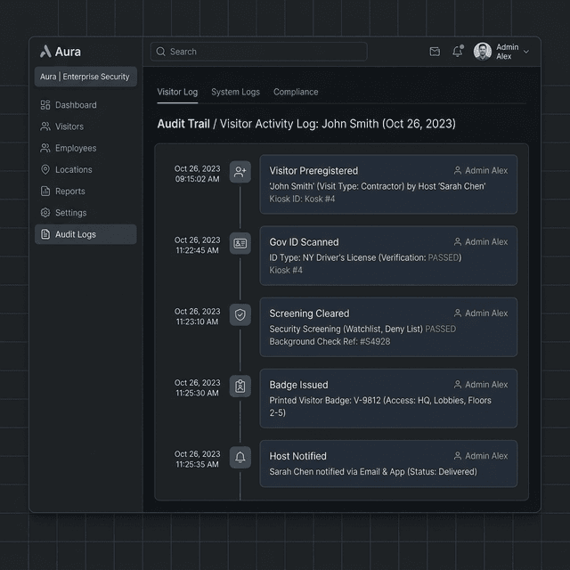Screen dimensions: 570x570
Task: Select Aura Enterprise Security workspace button
Action: (85, 77)
